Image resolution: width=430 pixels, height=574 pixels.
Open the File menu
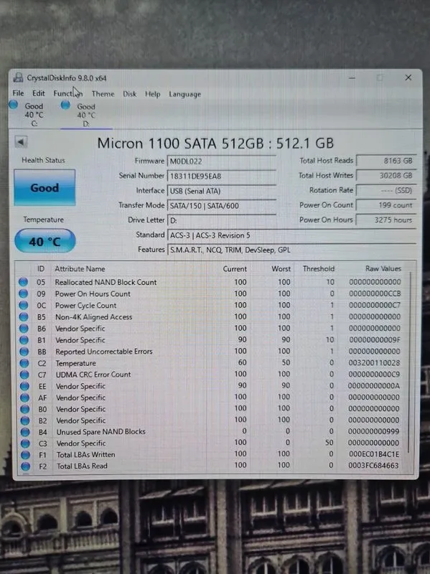click(18, 93)
